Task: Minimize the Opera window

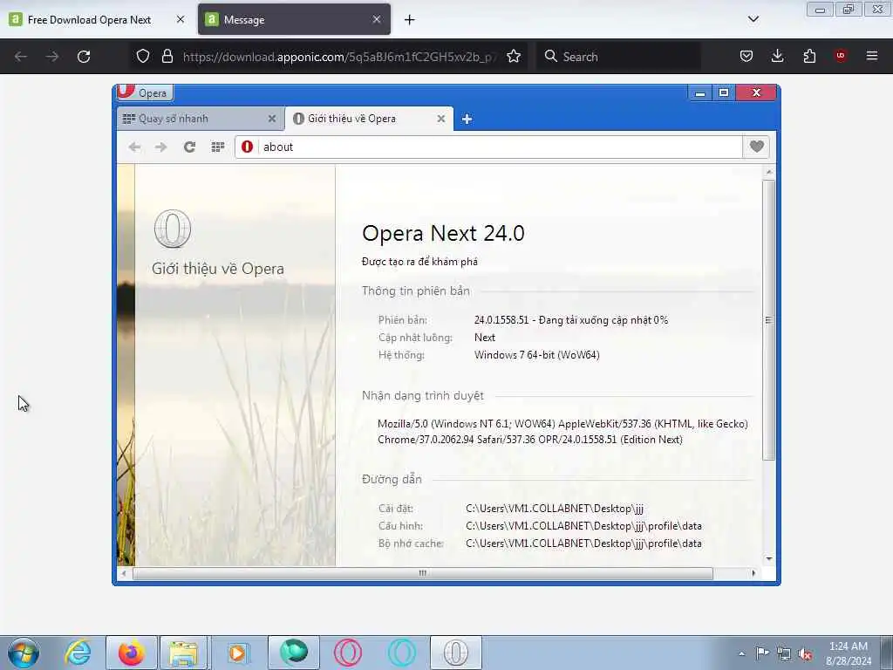Action: pos(700,92)
